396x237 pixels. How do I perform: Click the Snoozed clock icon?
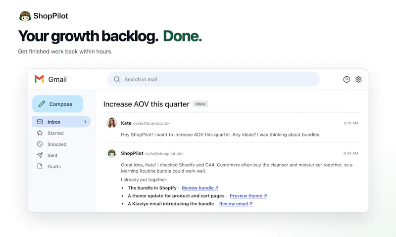(x=40, y=144)
